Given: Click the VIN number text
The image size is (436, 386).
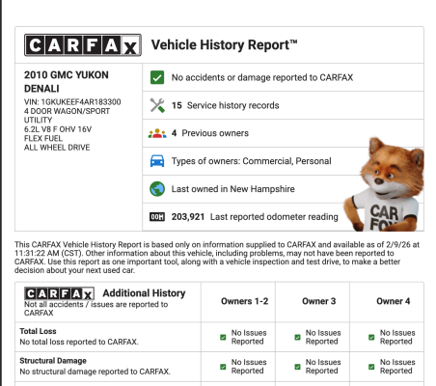Looking at the screenshot, I should (x=72, y=102).
